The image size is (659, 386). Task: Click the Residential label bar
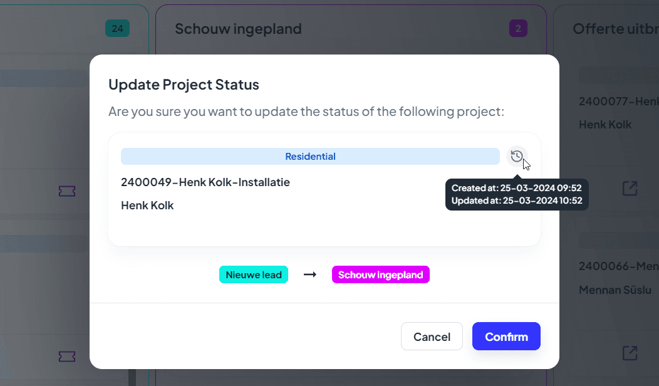pos(310,157)
